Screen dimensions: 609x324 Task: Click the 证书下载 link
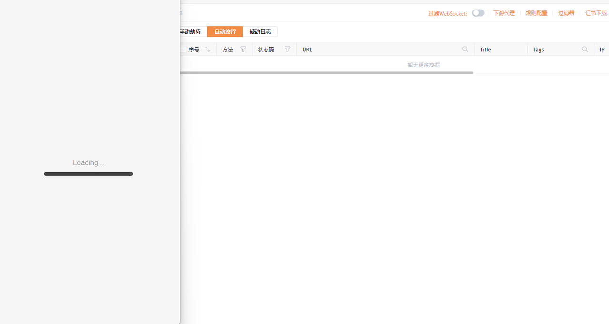click(596, 13)
